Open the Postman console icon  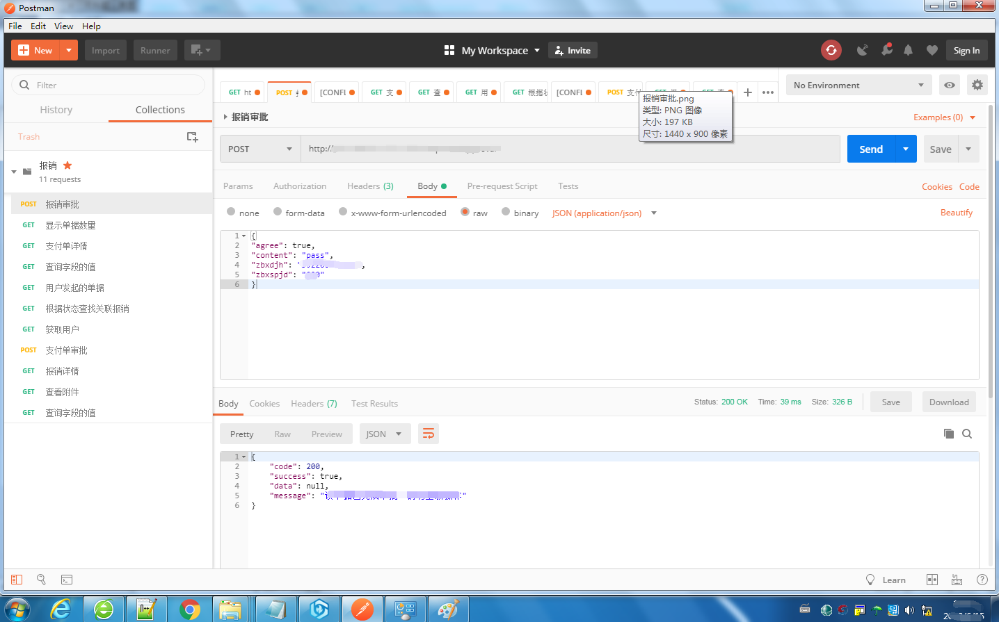click(67, 580)
